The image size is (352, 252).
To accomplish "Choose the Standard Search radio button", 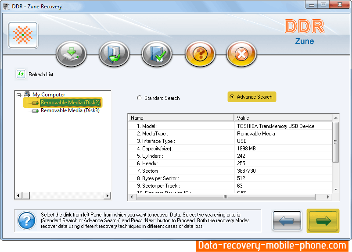I will tap(140, 98).
